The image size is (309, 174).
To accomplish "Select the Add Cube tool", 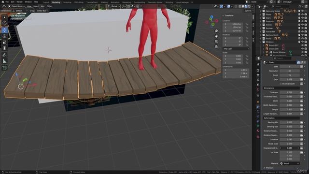I will coord(4,68).
